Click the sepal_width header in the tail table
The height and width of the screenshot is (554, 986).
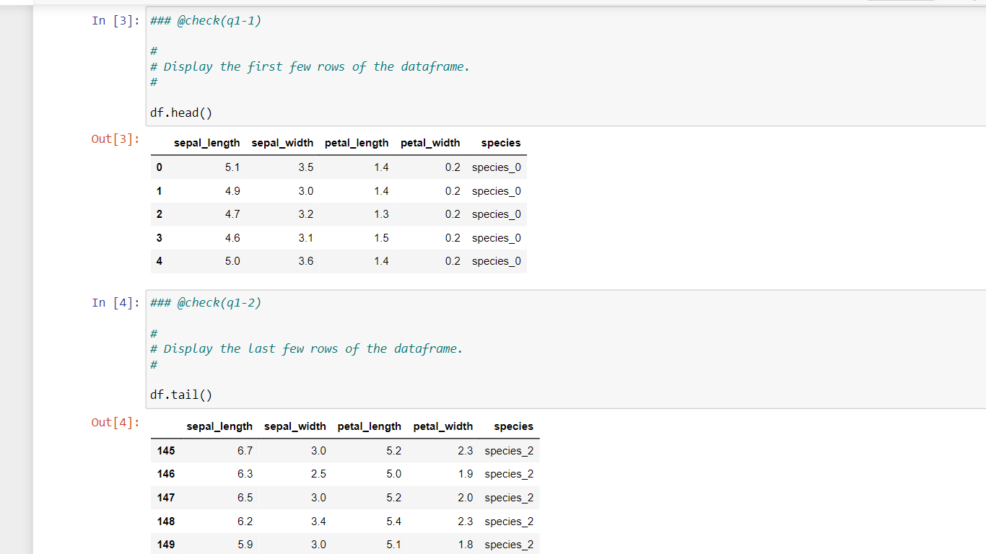[295, 426]
